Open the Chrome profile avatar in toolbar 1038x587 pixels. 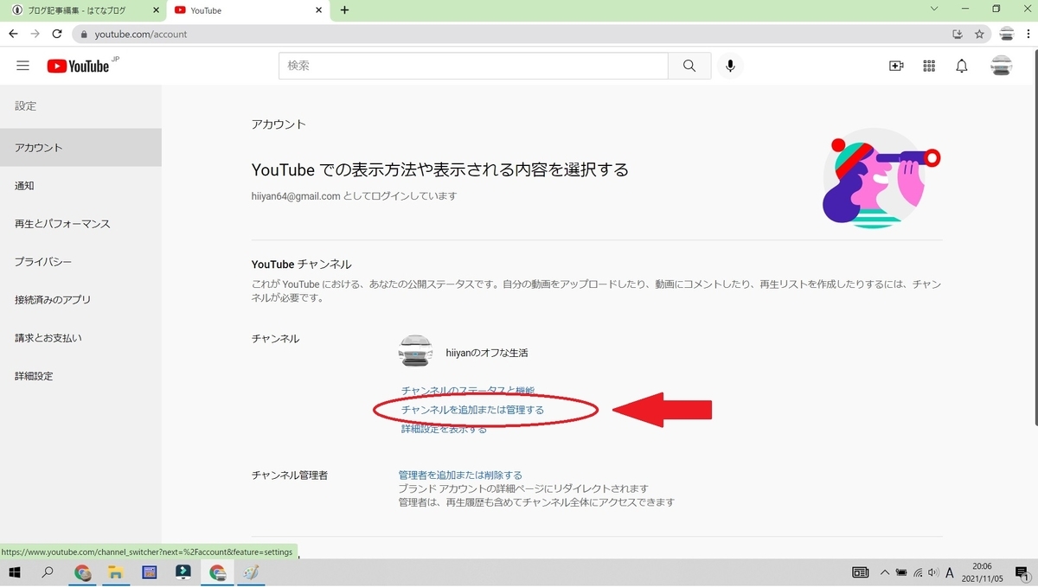tap(1006, 34)
